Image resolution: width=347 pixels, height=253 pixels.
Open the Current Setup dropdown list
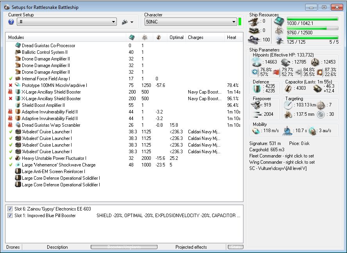tap(113, 22)
